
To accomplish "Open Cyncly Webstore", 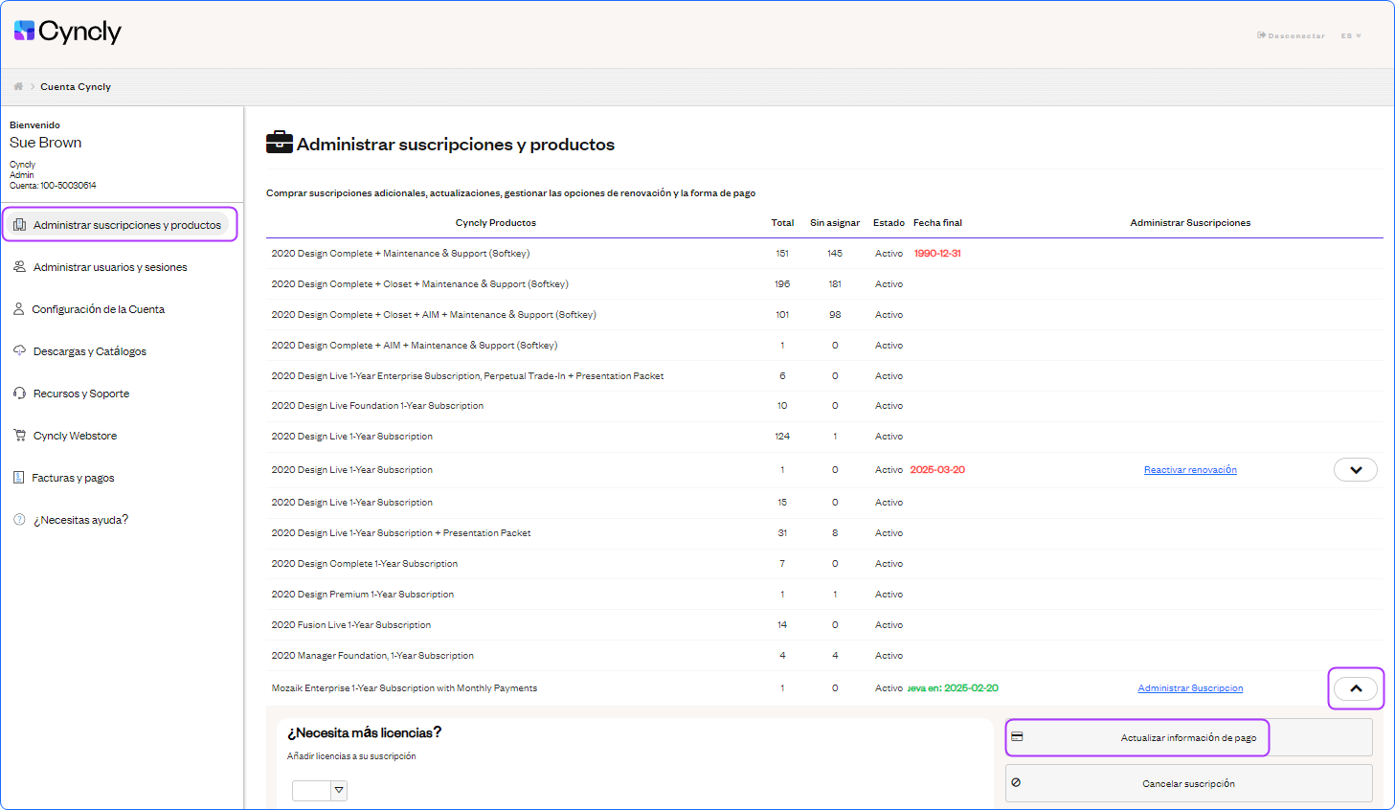I will coord(75,436).
